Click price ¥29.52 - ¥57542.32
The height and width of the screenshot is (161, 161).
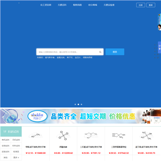(x=119, y=153)
